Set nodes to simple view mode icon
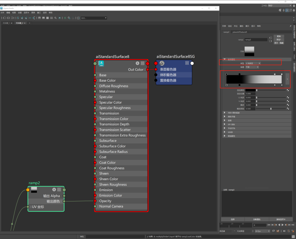296x239 pixels. (x=39, y=18)
